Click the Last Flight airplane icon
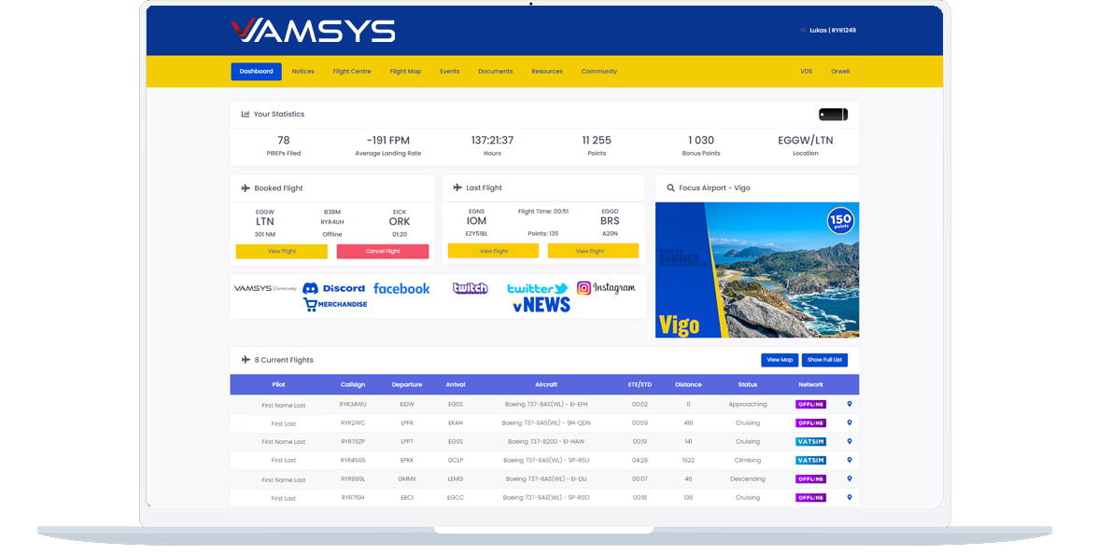 coord(457,187)
